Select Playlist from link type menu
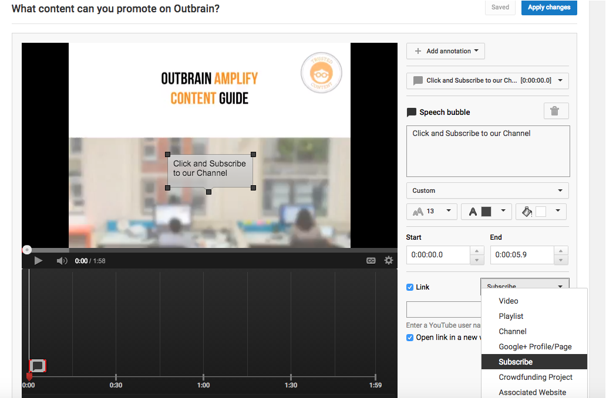Viewport: 606px width, 398px height. [511, 316]
